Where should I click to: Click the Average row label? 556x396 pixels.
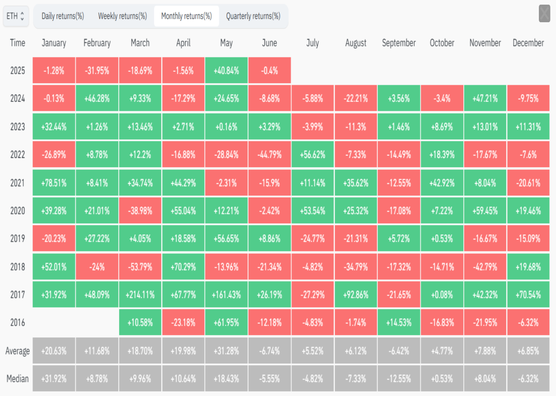[18, 351]
